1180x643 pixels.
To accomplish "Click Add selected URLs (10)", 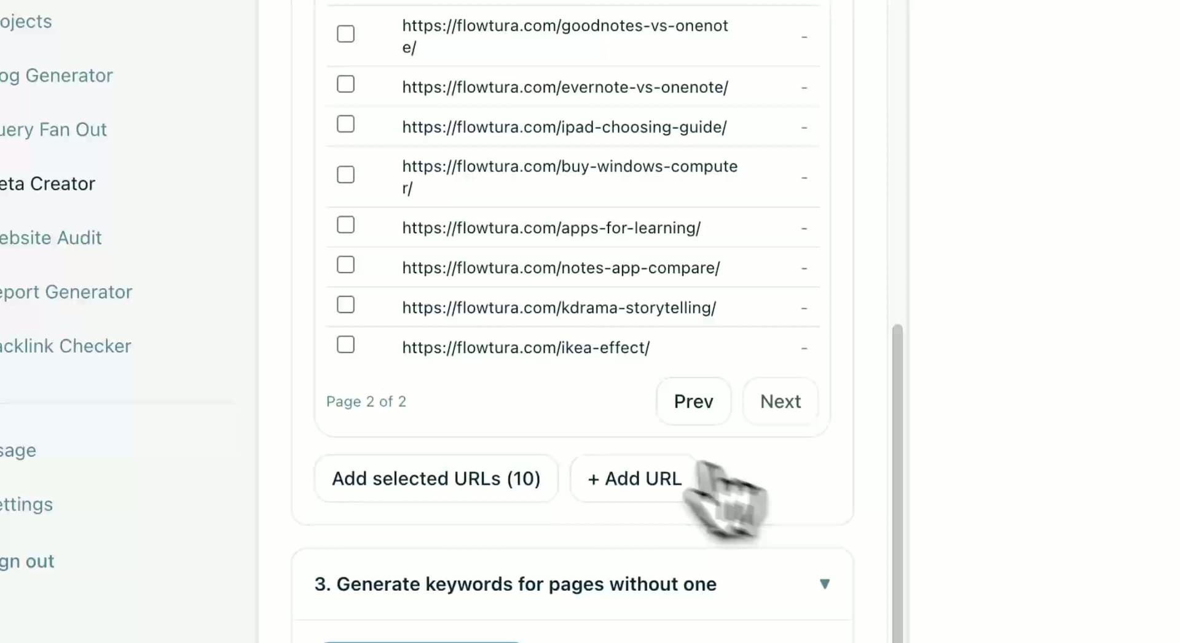I will pyautogui.click(x=436, y=478).
